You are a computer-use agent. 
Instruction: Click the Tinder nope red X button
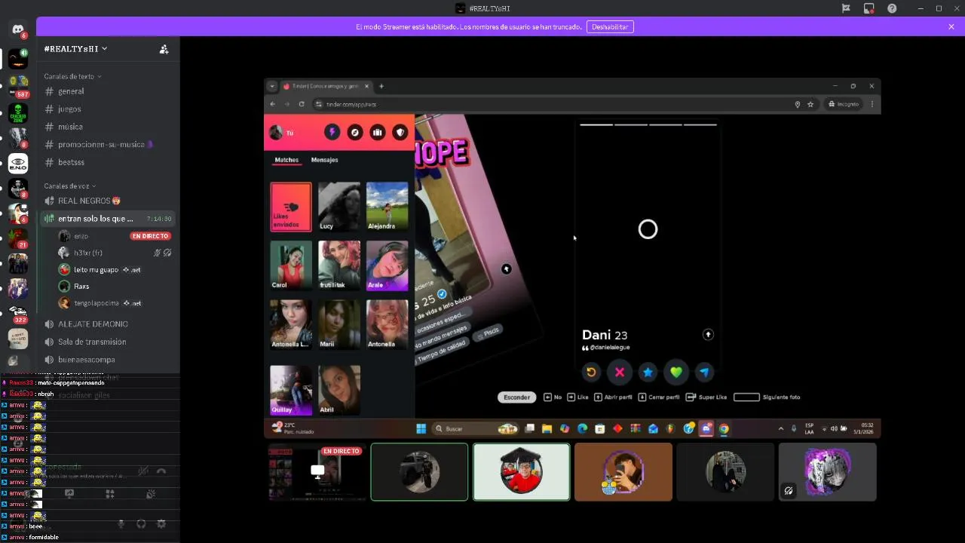620,372
